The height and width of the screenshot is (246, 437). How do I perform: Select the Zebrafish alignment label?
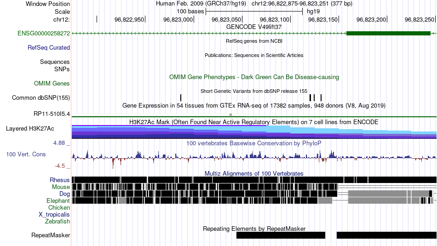57,222
